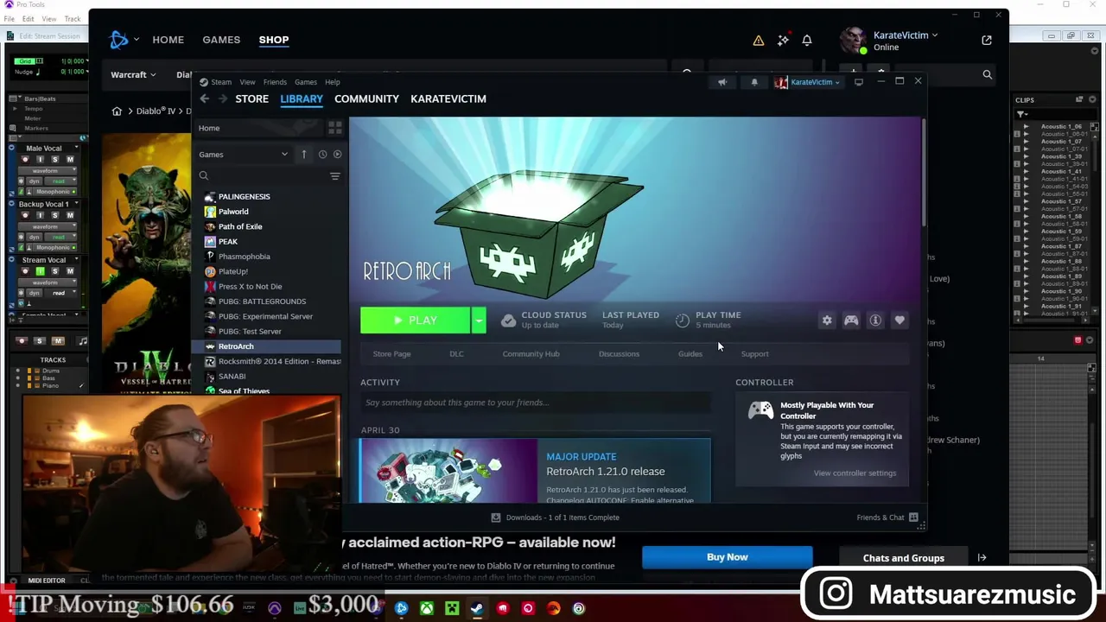Record enable the Stream Vocal track
1106x622 pixels.
click(26, 271)
